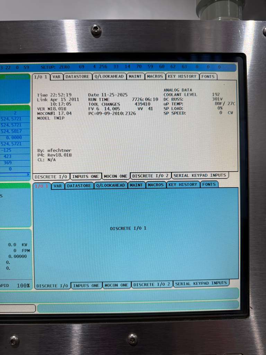Switch to DISCRETE I/O 2 in upper panel
The height and width of the screenshot is (355, 266).
tap(151, 176)
